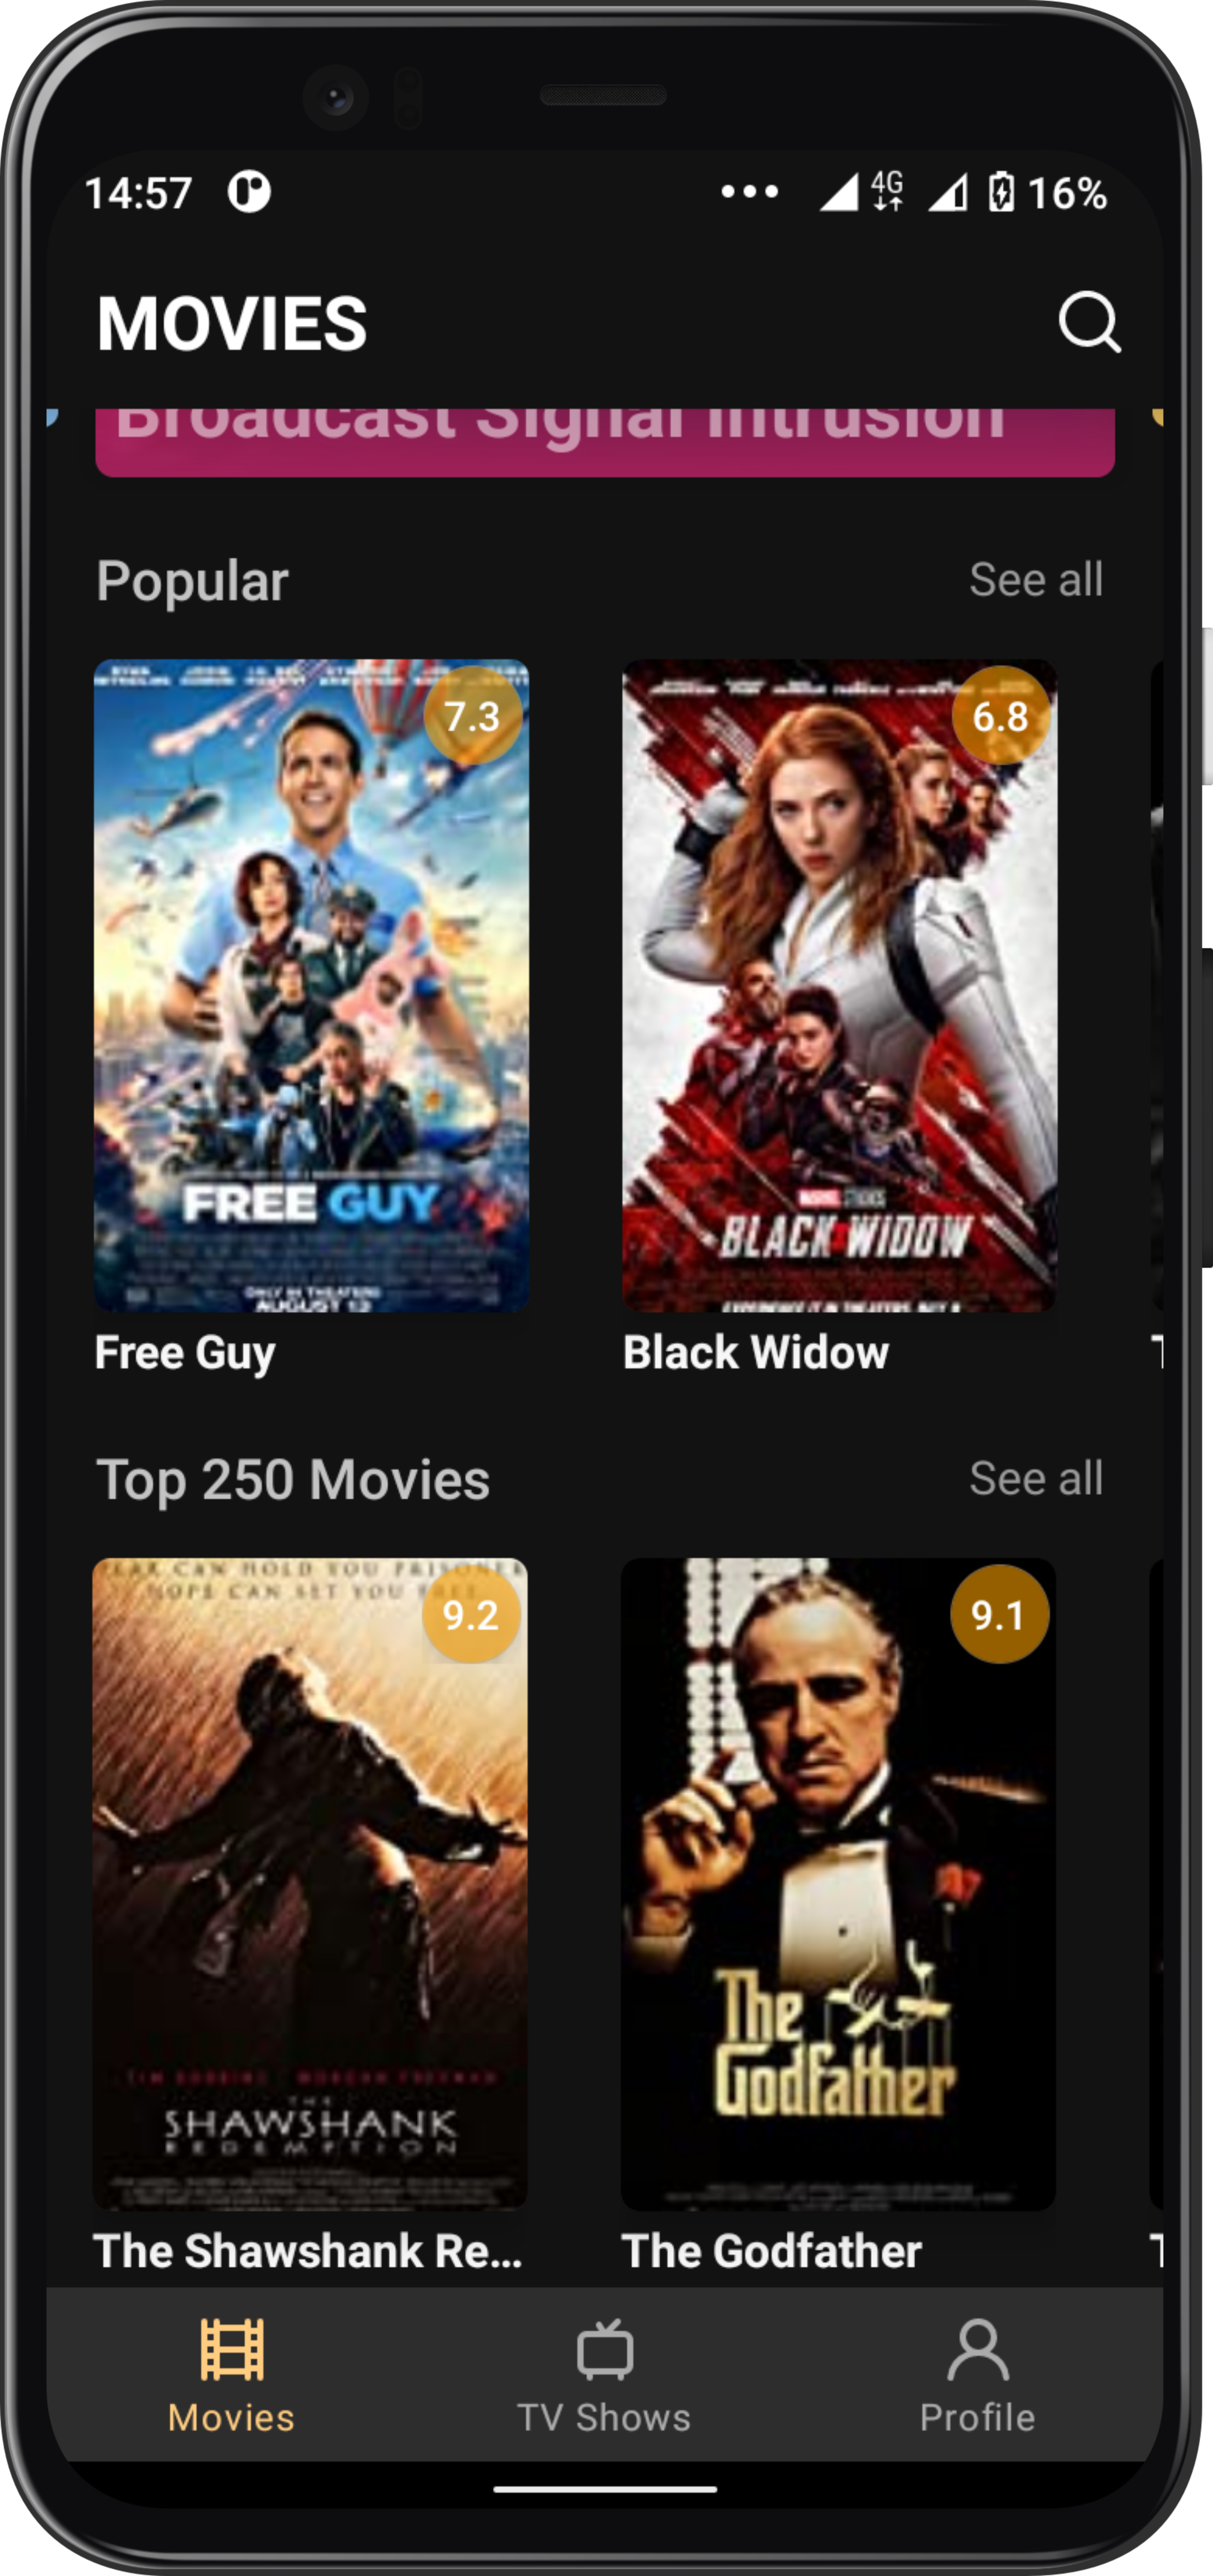
Task: Tap the 9.1 rating badge on The Godfather
Action: pos(999,1614)
